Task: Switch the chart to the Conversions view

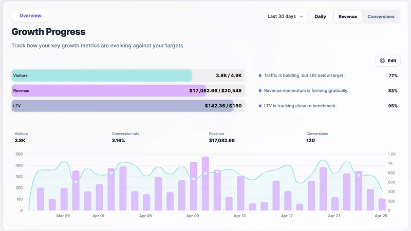Action: tap(381, 16)
